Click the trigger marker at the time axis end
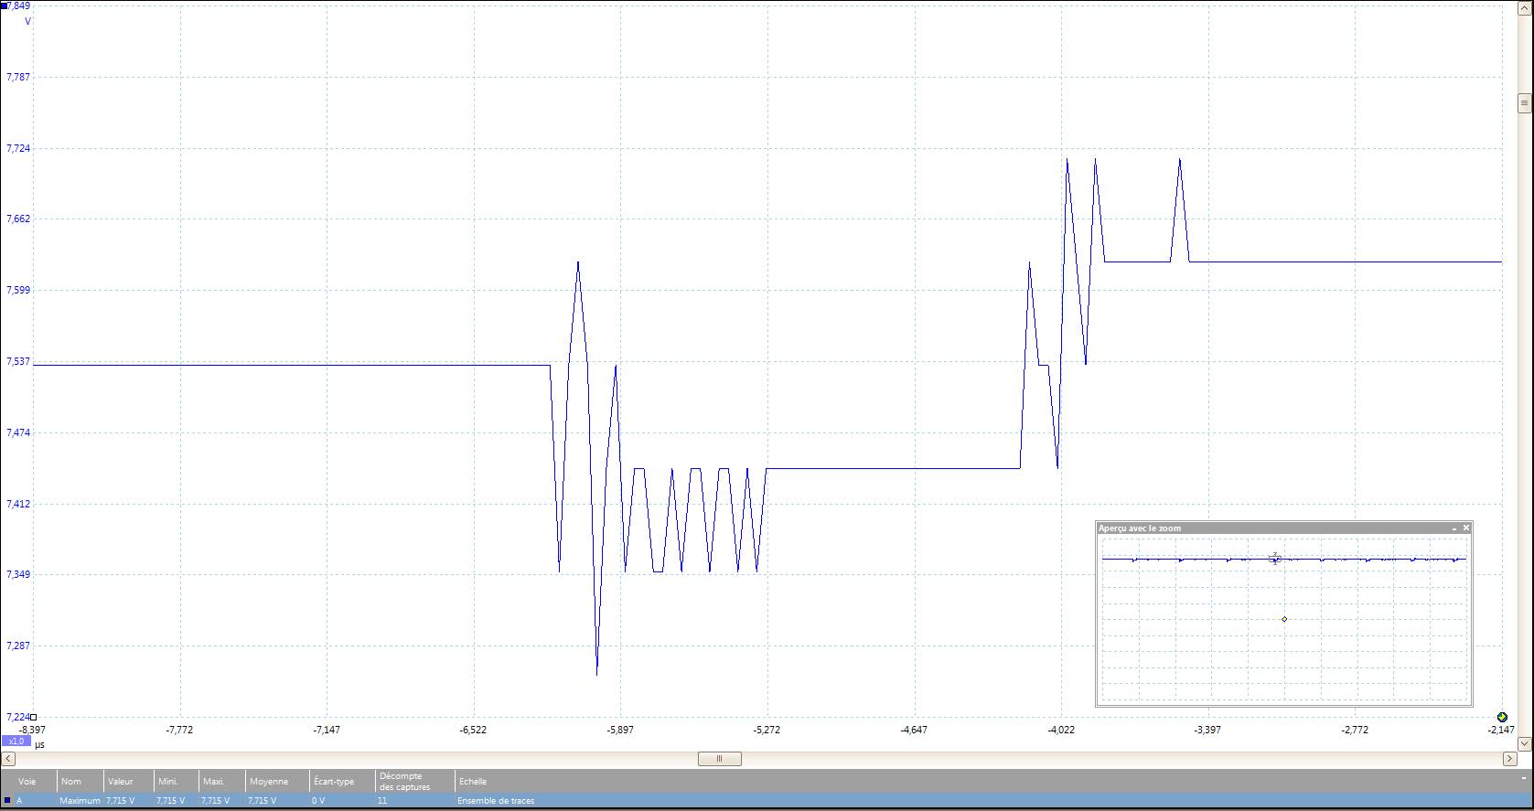 1502,718
